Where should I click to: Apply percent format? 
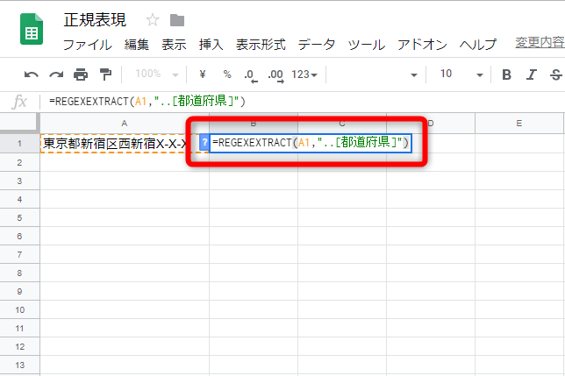coord(227,74)
